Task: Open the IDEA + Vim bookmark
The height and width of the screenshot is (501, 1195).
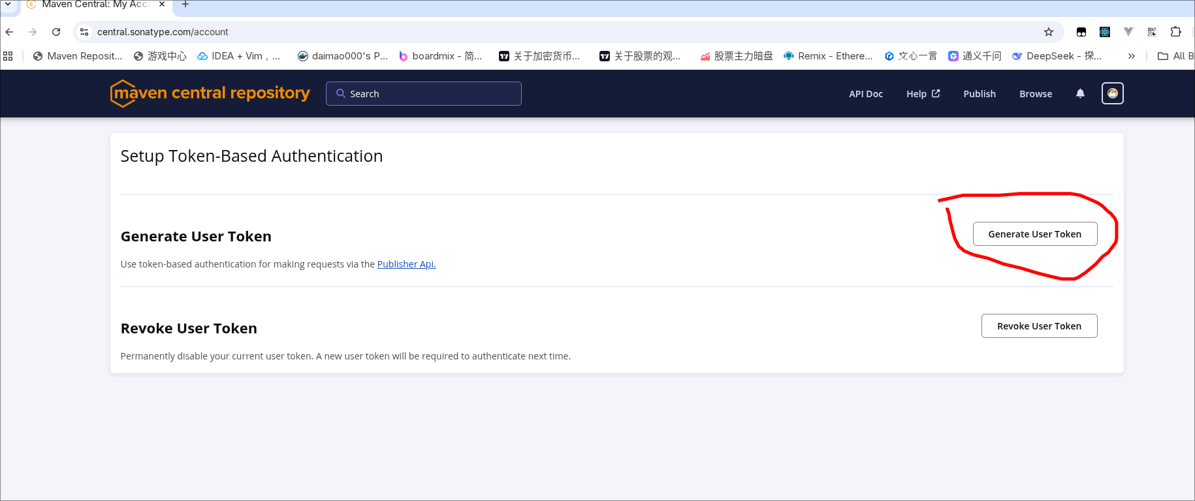Action: [x=238, y=56]
